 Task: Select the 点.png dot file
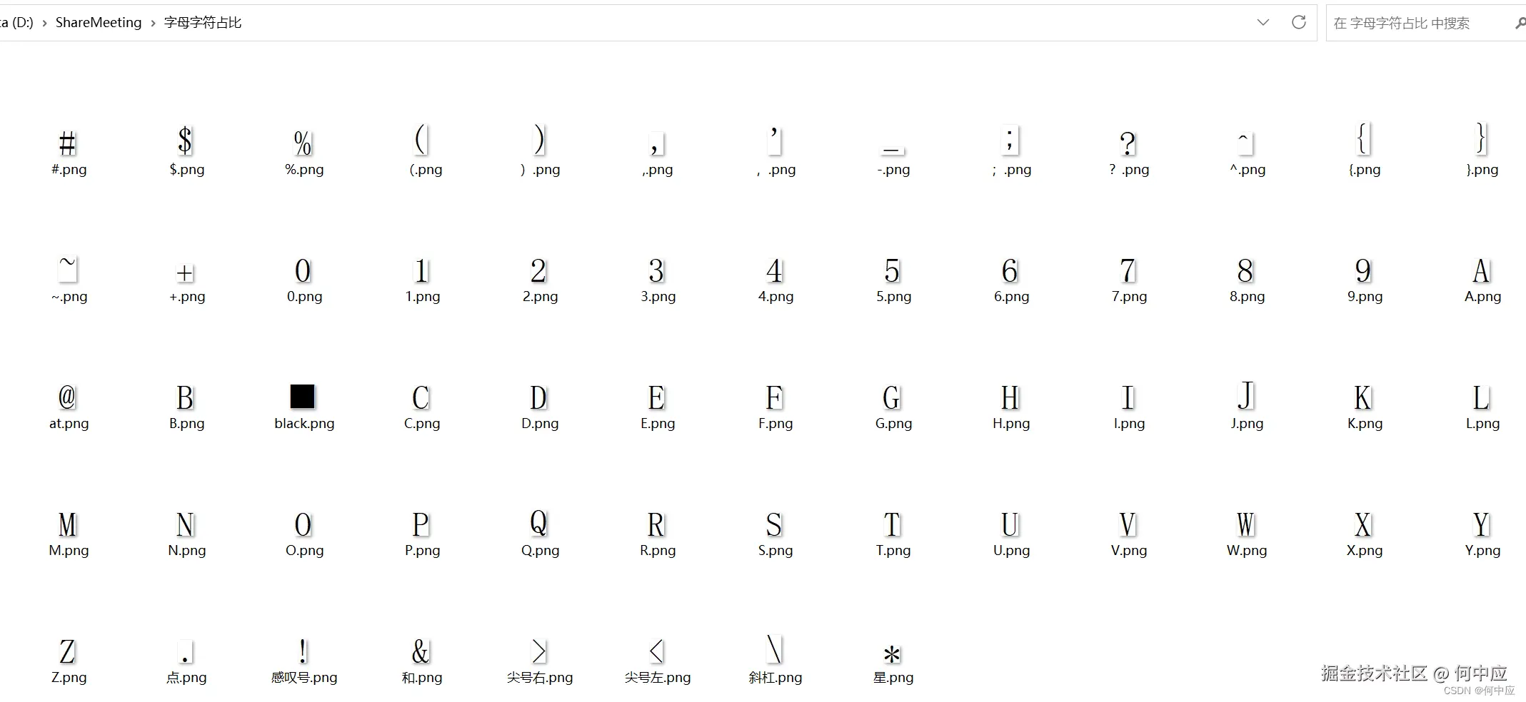[x=186, y=652]
